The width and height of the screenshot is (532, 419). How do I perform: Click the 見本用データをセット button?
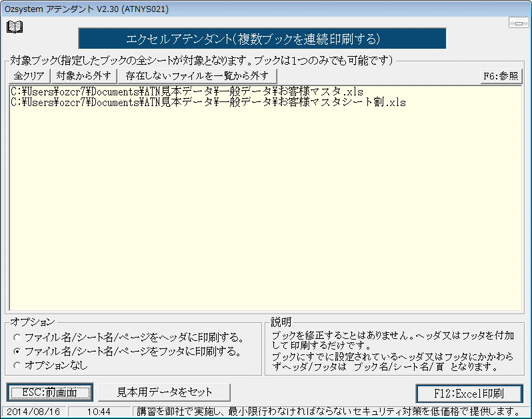(164, 392)
